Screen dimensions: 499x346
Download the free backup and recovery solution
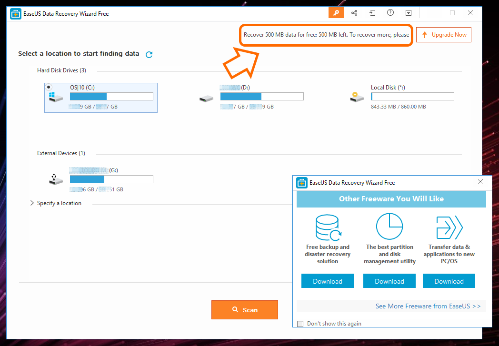point(328,281)
